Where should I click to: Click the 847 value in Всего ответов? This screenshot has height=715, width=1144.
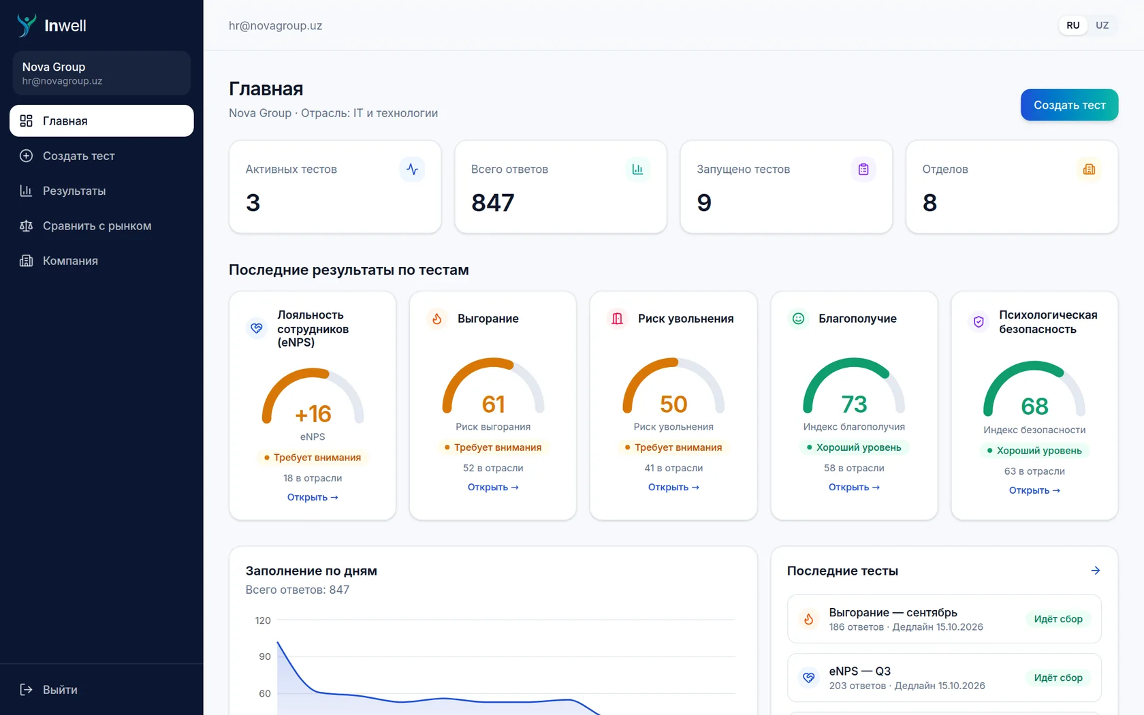pyautogui.click(x=493, y=203)
